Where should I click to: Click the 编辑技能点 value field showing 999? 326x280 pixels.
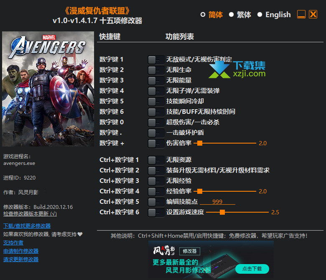(217, 202)
